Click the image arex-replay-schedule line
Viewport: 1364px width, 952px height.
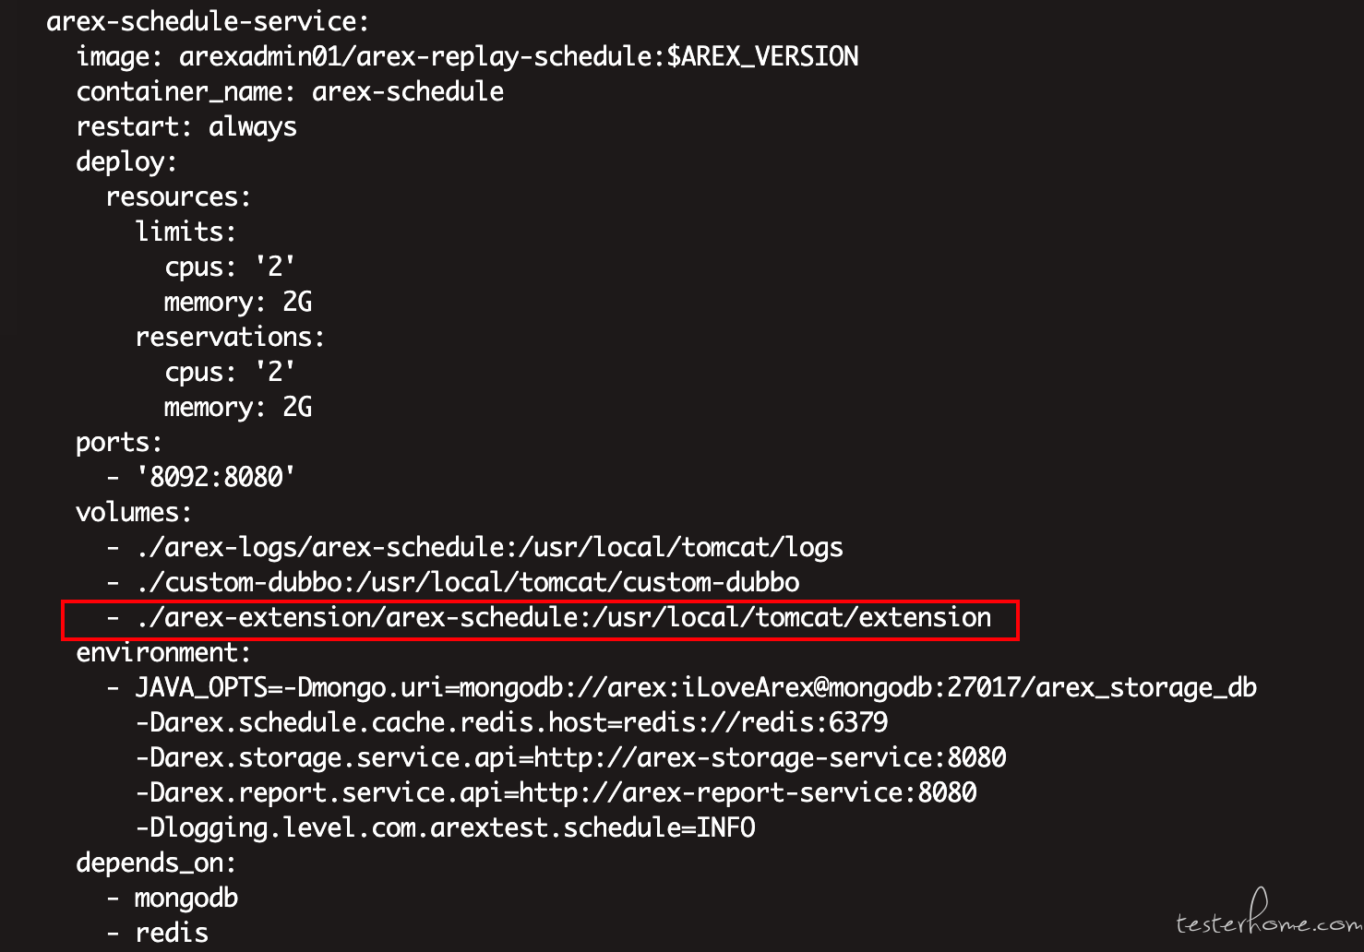[x=467, y=56]
